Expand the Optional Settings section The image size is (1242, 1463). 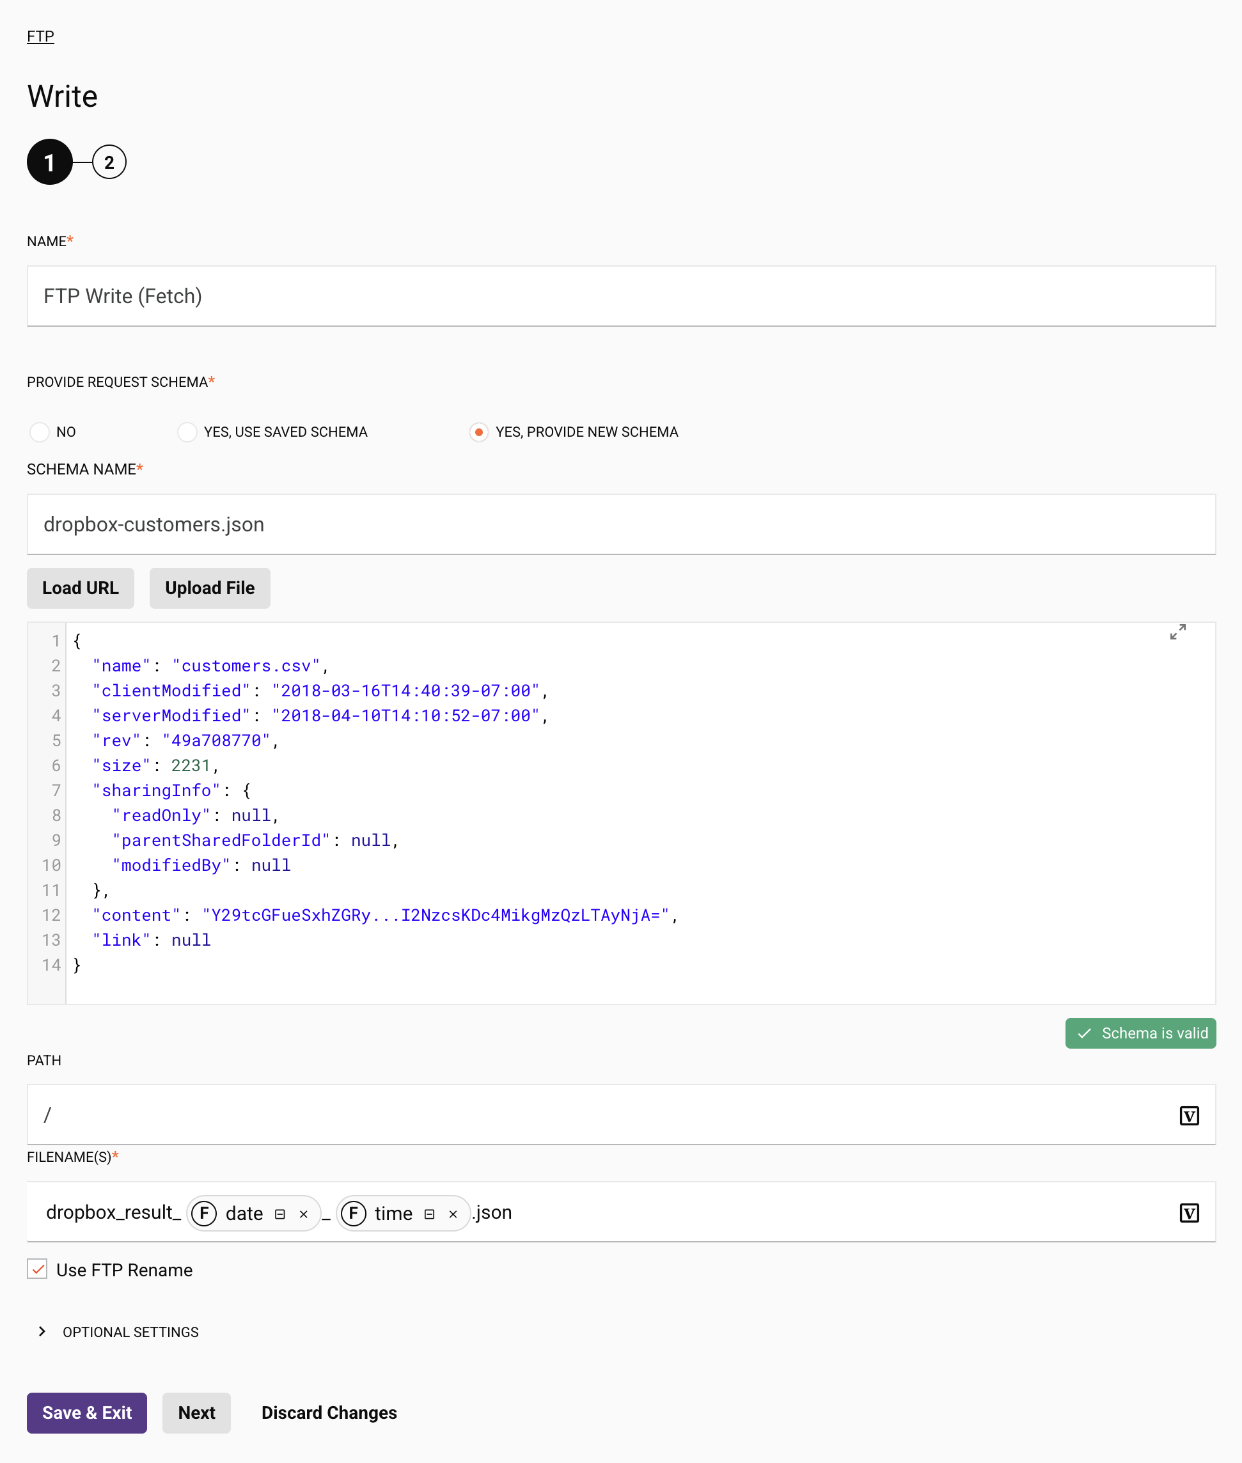42,1331
